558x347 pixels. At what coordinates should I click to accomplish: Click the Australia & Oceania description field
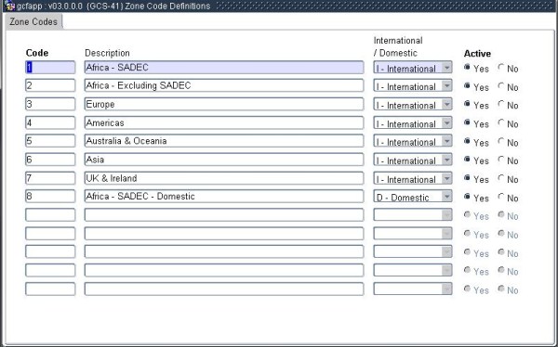click(224, 141)
